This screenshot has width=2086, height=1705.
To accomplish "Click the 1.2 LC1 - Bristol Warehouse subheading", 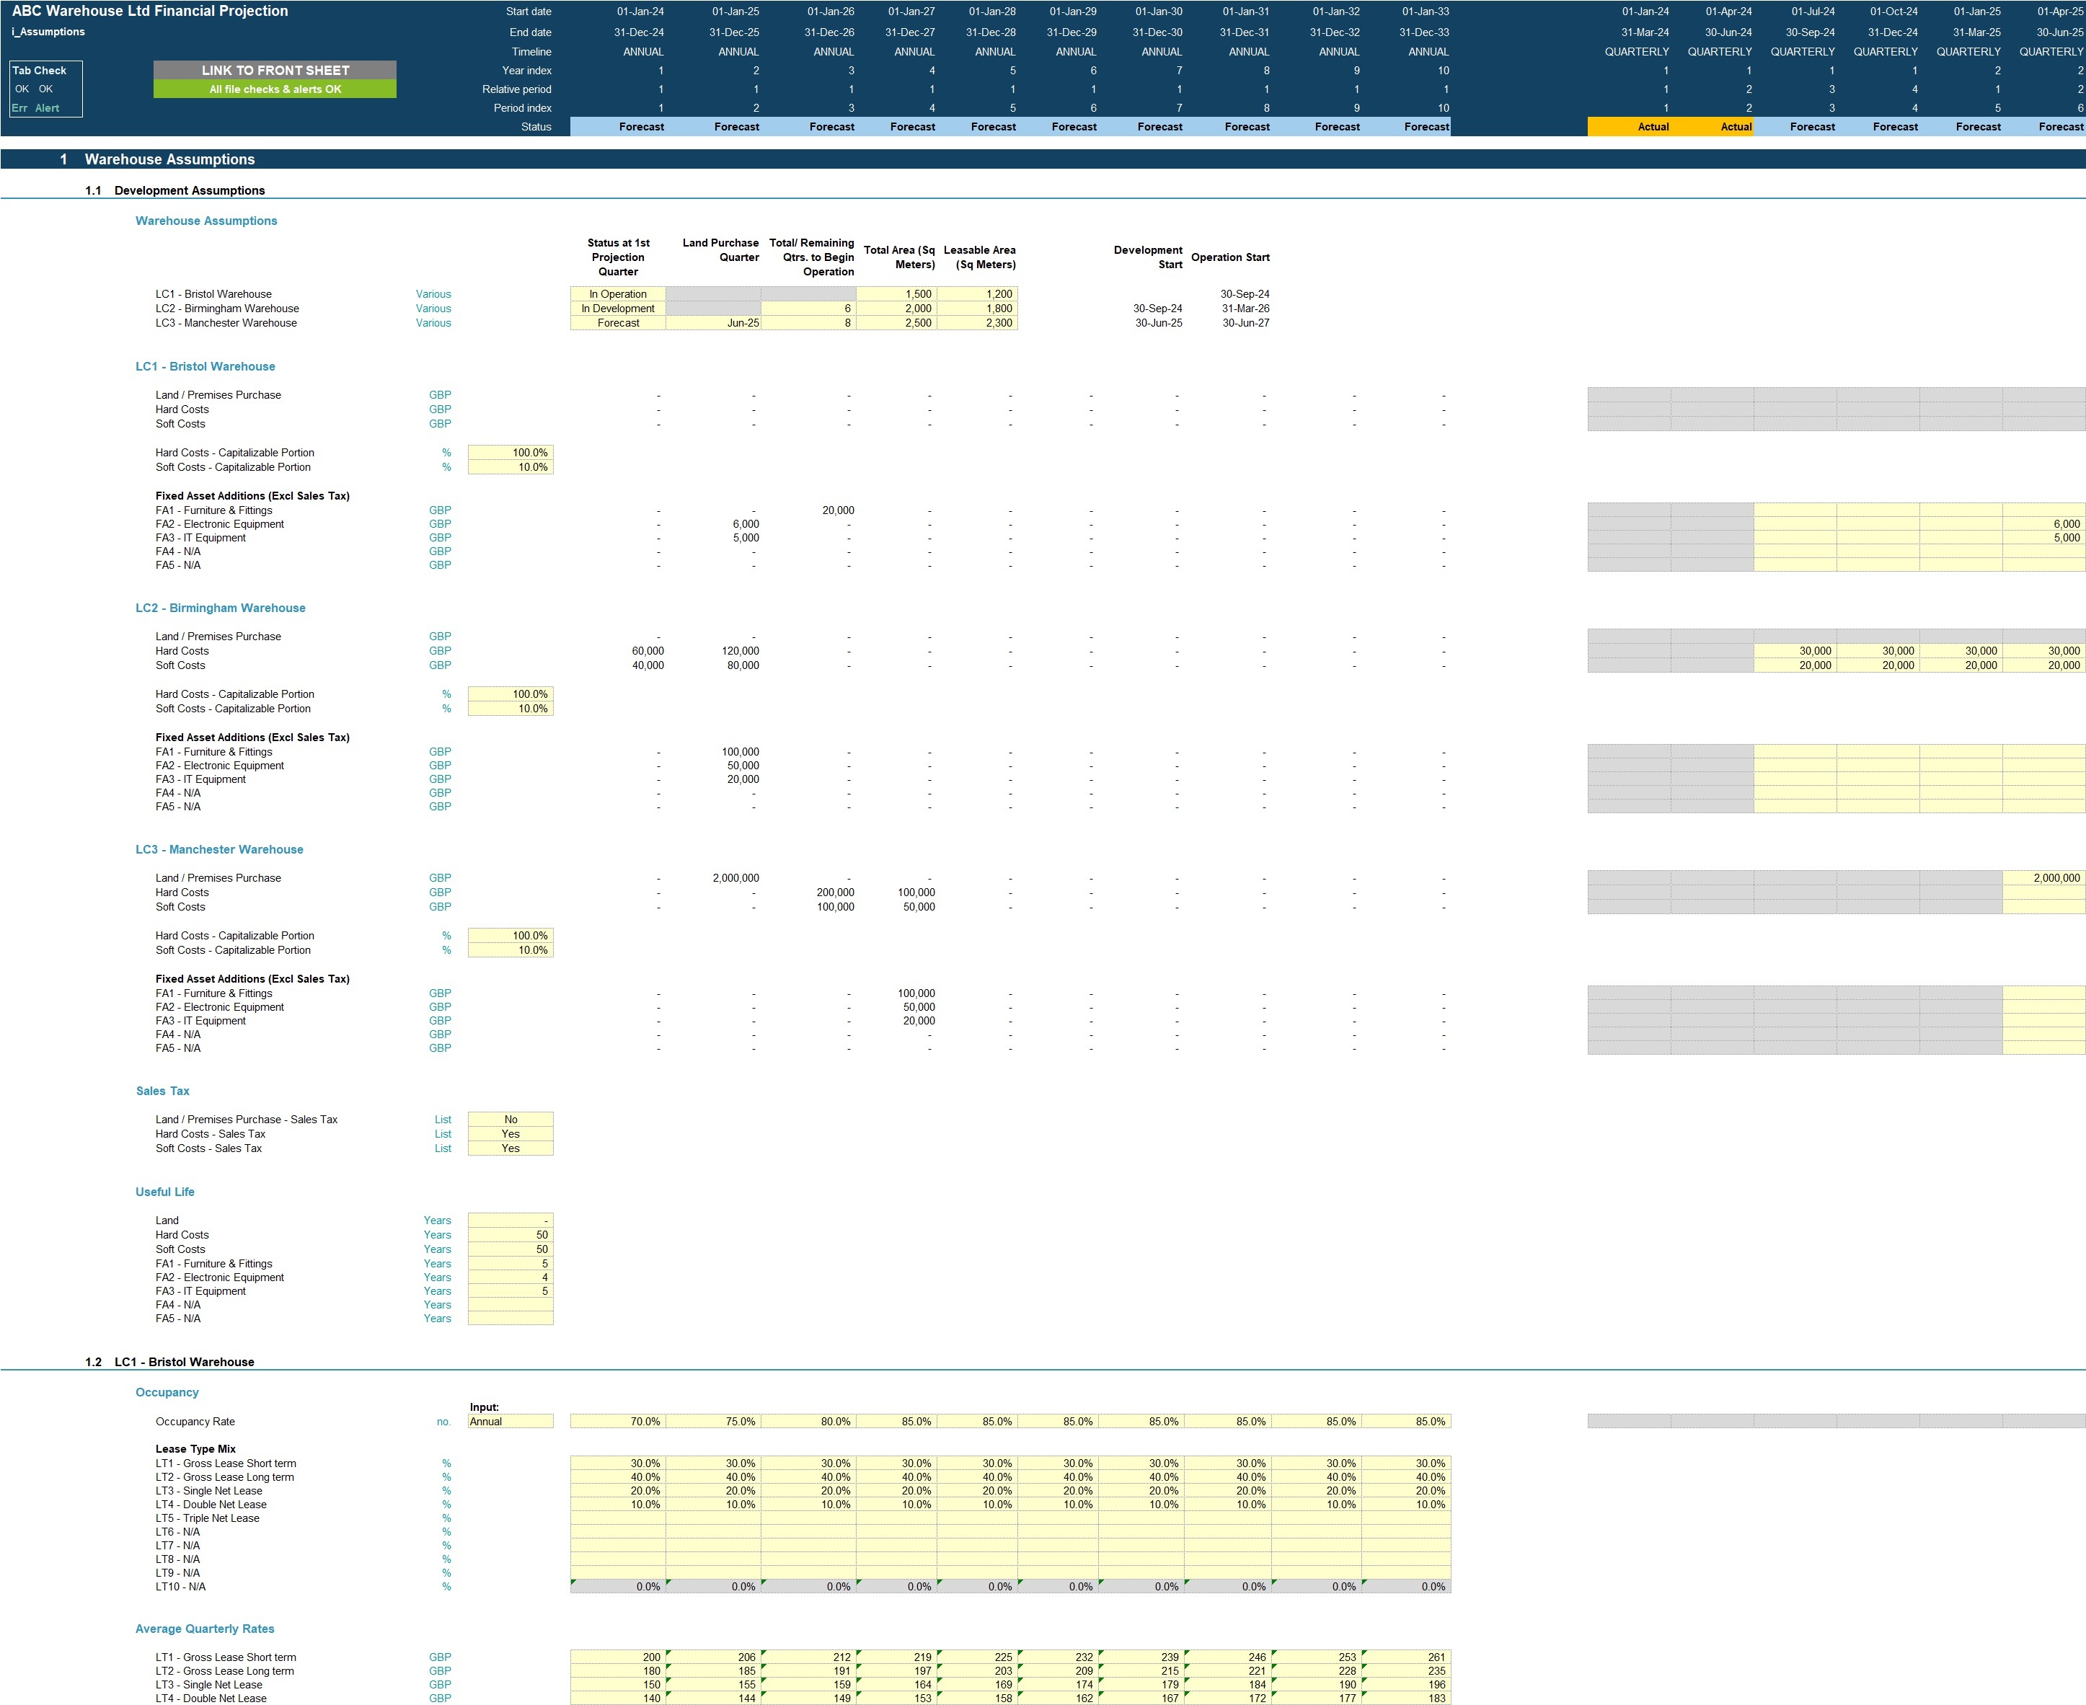I will pos(184,1363).
